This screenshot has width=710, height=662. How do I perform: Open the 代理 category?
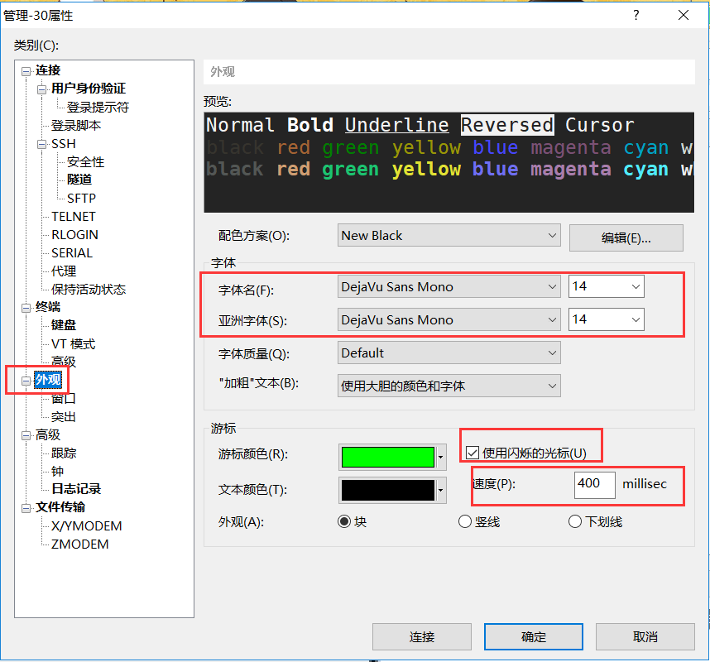coord(64,271)
